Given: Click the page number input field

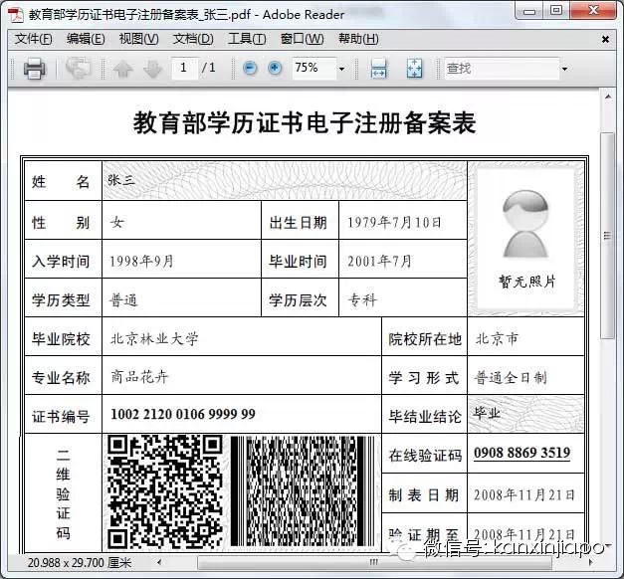Looking at the screenshot, I should pyautogui.click(x=184, y=69).
